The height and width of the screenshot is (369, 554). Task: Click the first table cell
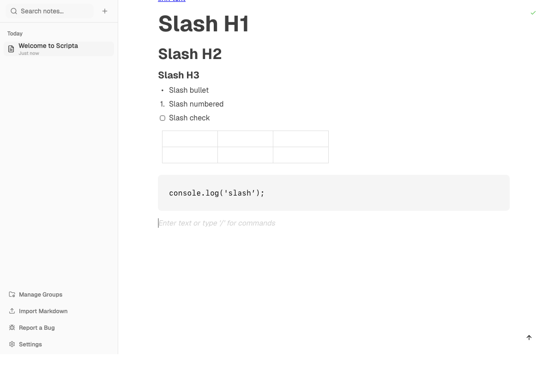coord(190,138)
